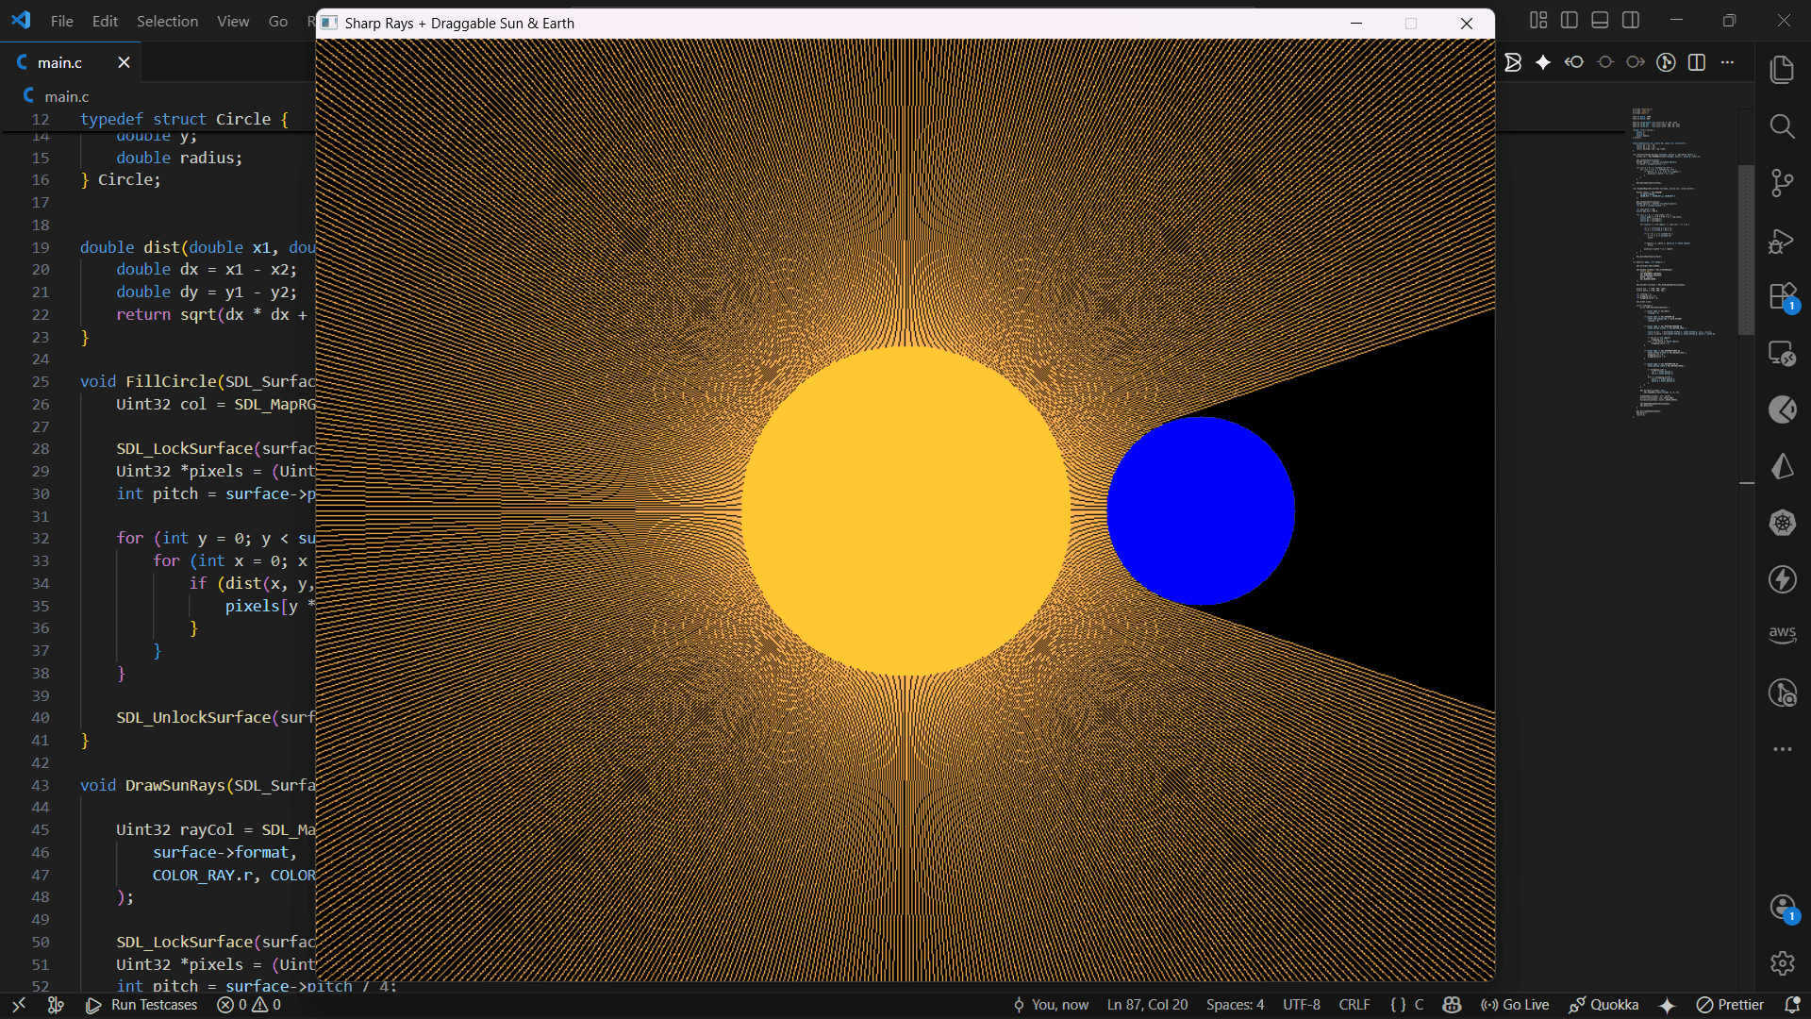Screen dimensions: 1811x1019
Task: Open the Search view in the activity bar
Action: click(x=1783, y=126)
